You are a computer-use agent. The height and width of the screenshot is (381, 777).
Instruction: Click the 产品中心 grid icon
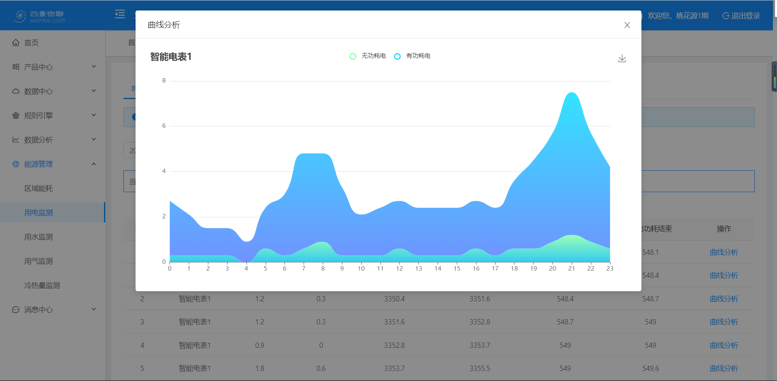16,67
